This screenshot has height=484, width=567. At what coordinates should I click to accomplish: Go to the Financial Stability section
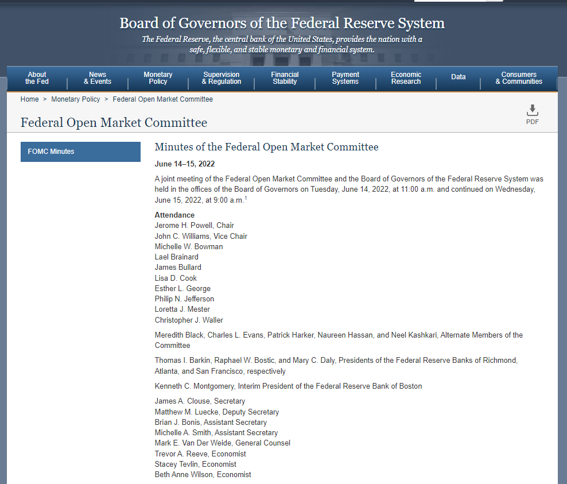point(285,78)
